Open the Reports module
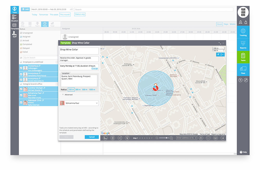Screen dimensions: 260x170 [243, 45]
